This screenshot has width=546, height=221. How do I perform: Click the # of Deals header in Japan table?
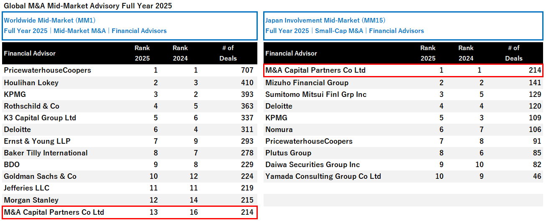point(513,53)
